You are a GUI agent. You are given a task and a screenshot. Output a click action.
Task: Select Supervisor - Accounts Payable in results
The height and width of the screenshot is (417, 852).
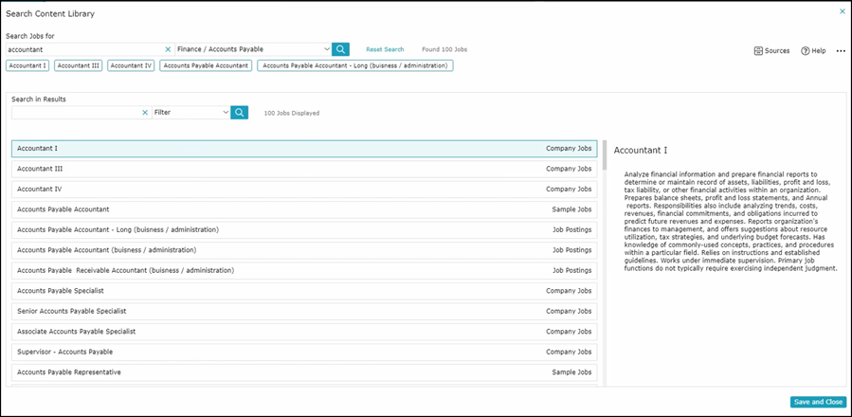303,352
